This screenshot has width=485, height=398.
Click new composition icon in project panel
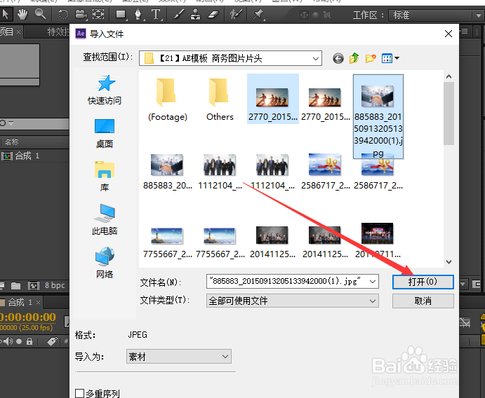(34, 286)
